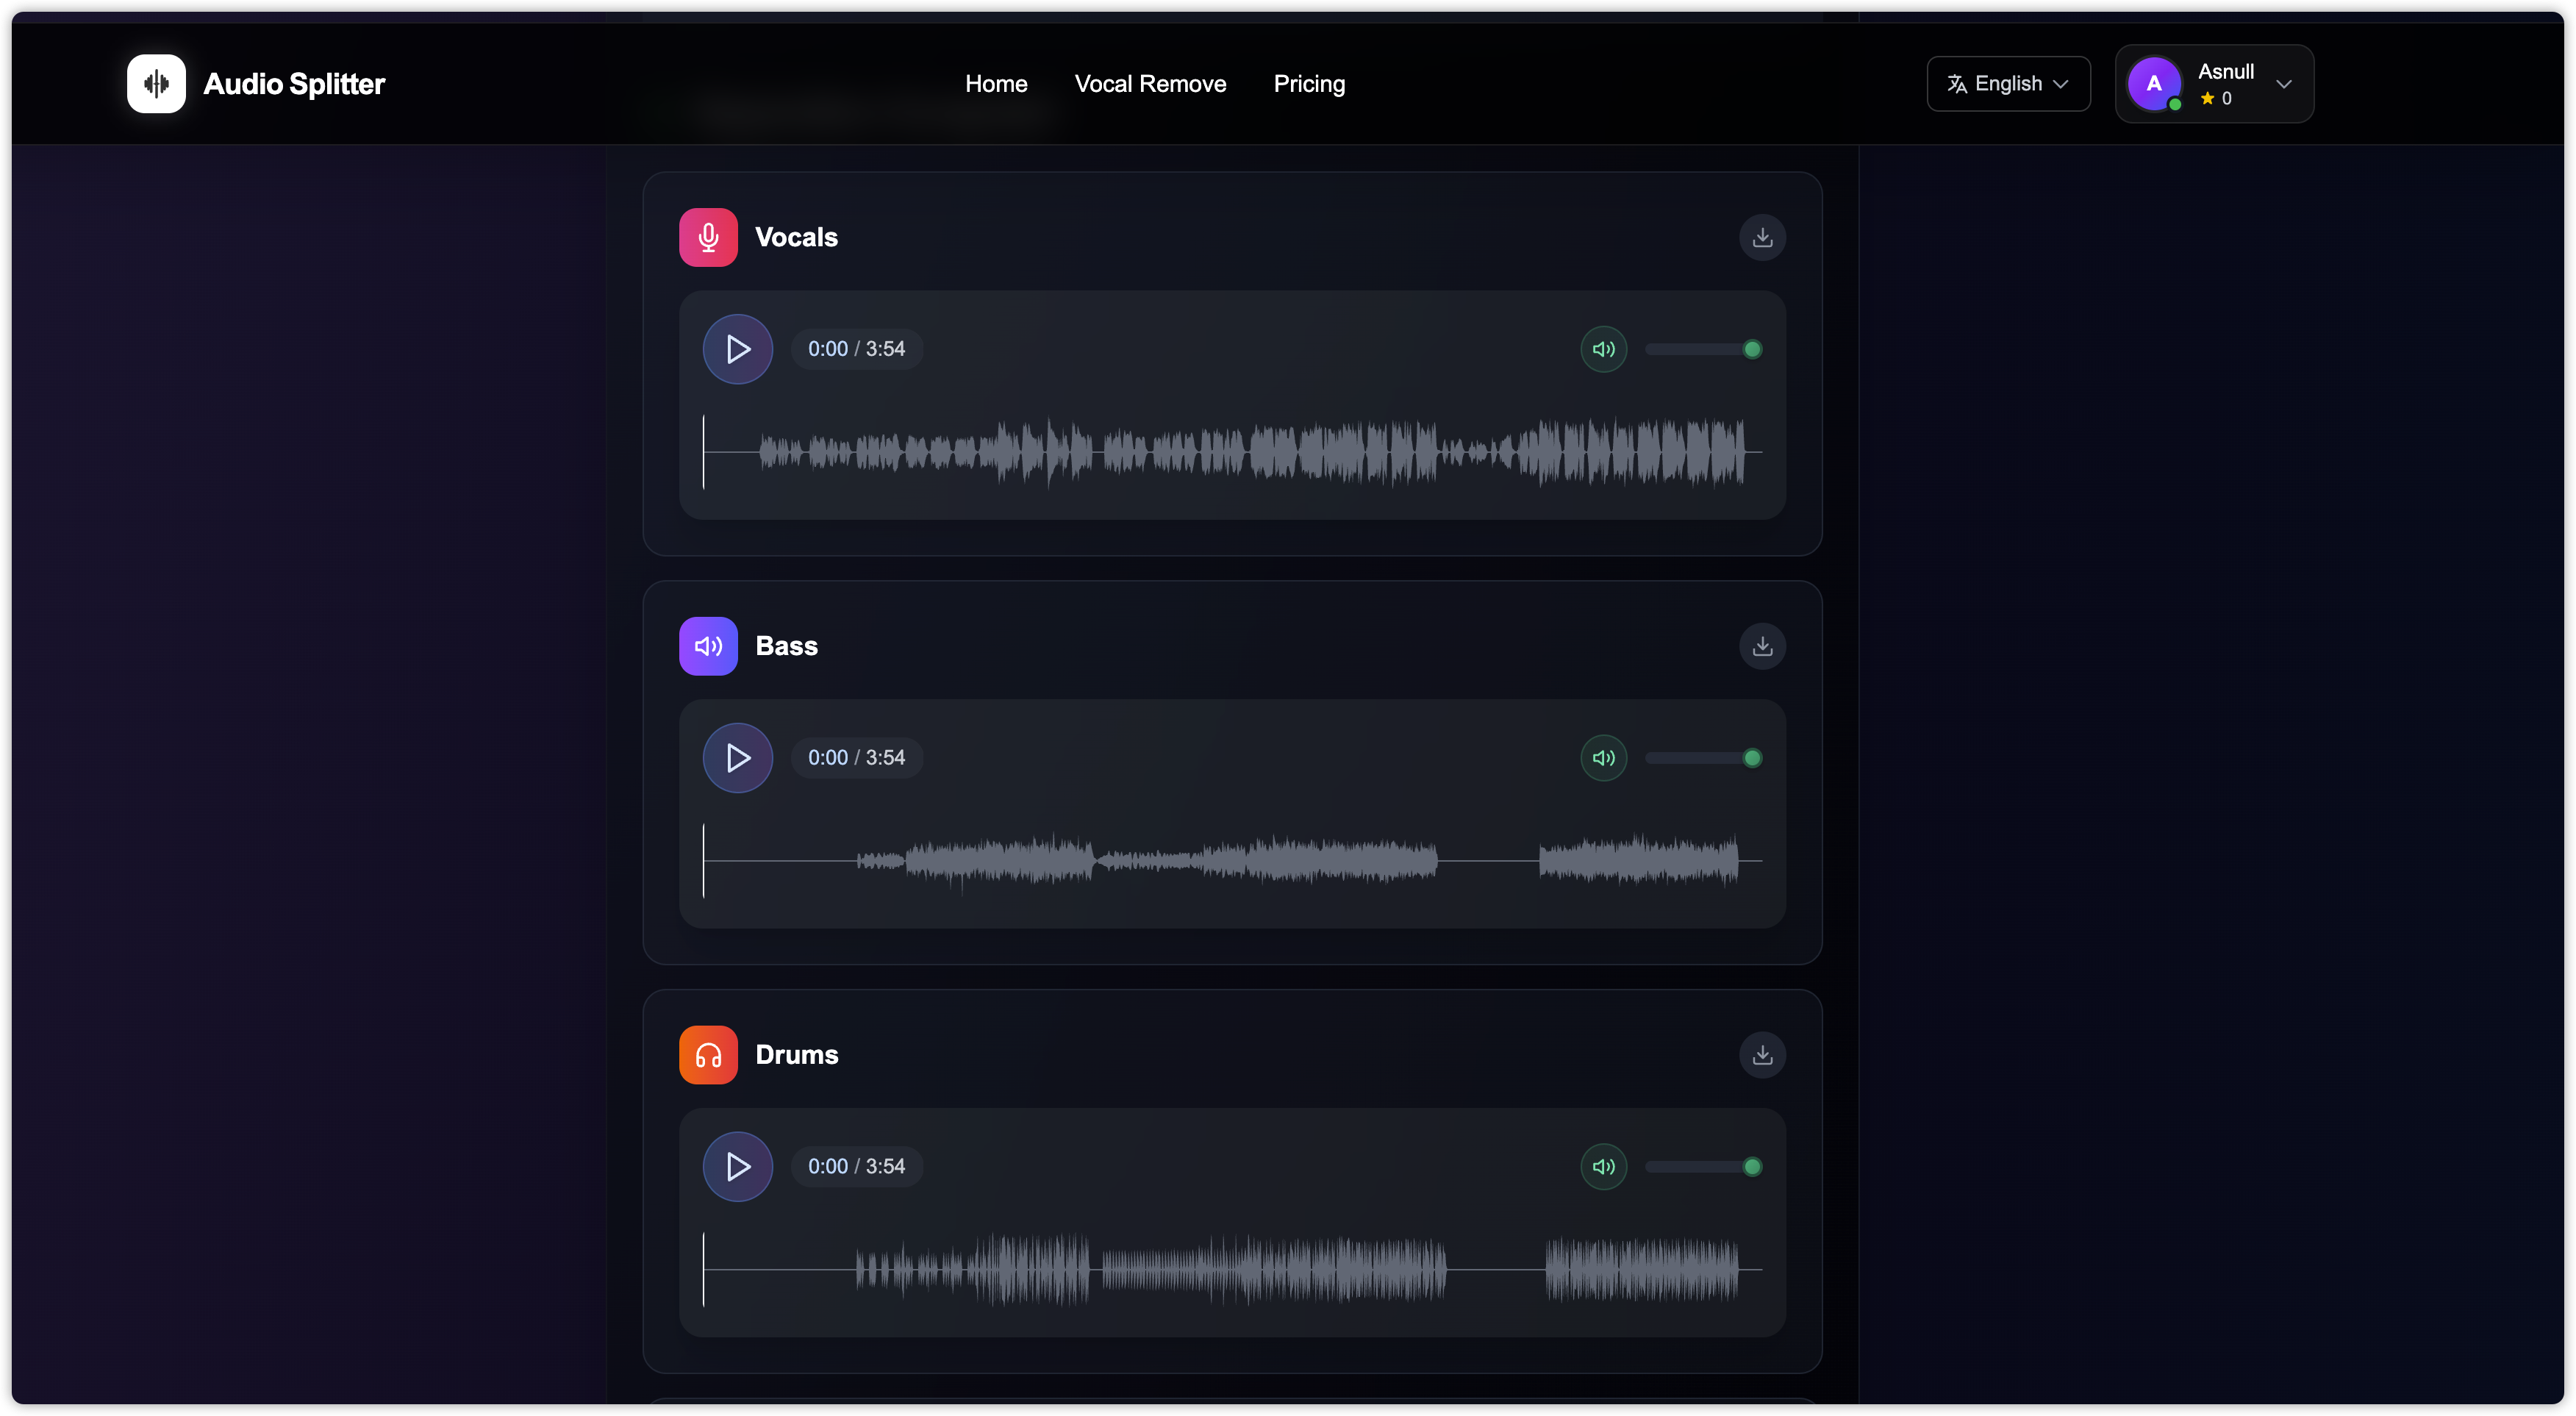
Task: Mute the Drums track
Action: (x=1603, y=1167)
